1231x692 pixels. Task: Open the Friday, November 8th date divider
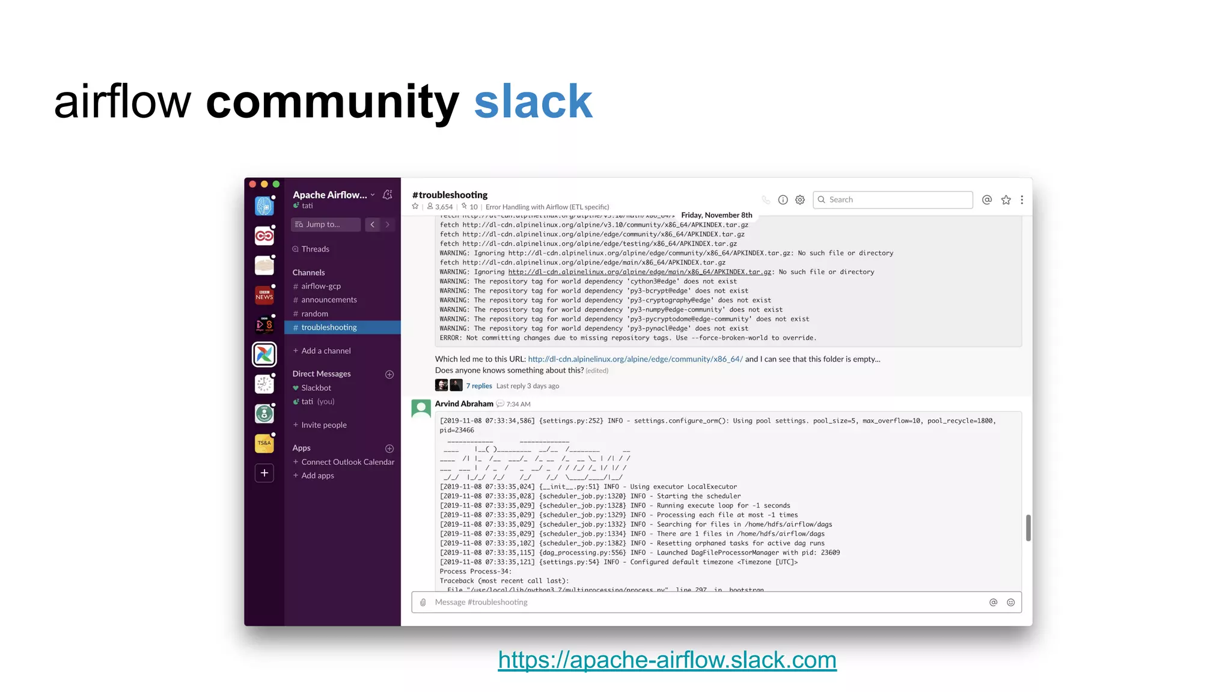(716, 215)
